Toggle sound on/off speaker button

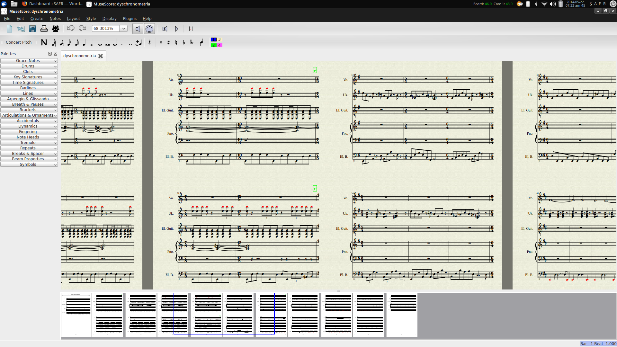pyautogui.click(x=138, y=29)
